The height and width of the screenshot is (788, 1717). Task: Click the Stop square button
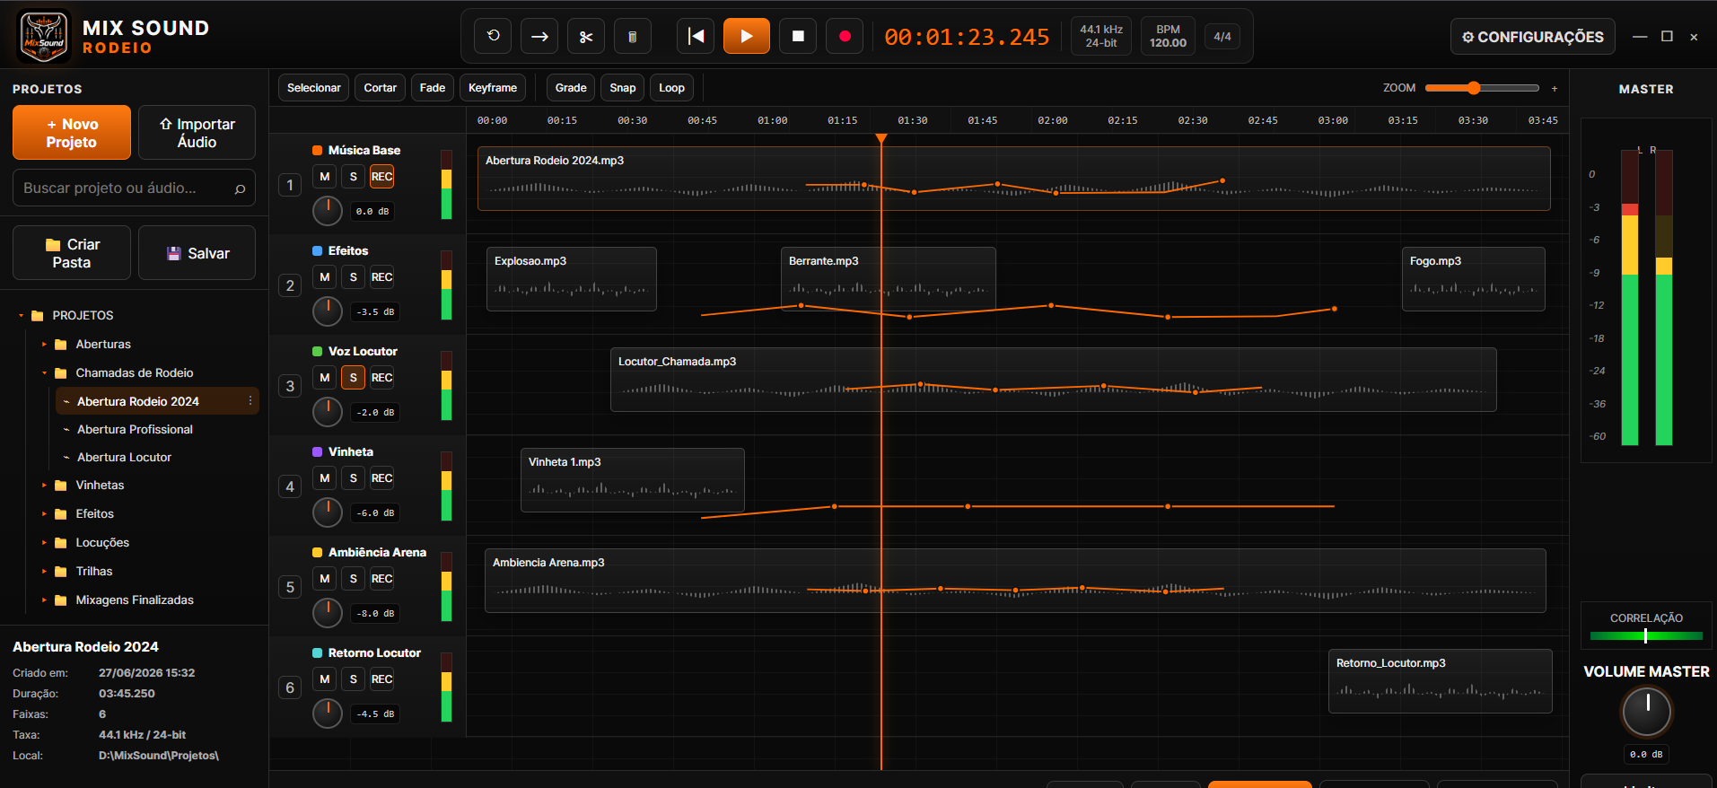pyautogui.click(x=798, y=36)
